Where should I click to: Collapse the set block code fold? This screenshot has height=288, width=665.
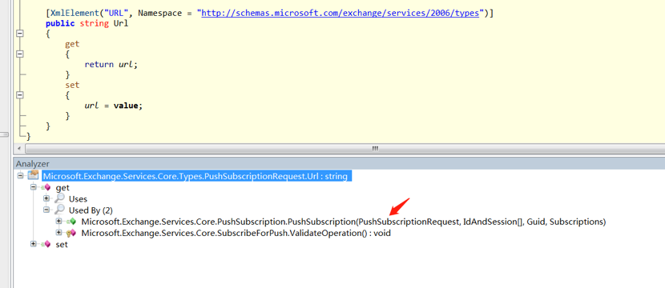(x=19, y=95)
